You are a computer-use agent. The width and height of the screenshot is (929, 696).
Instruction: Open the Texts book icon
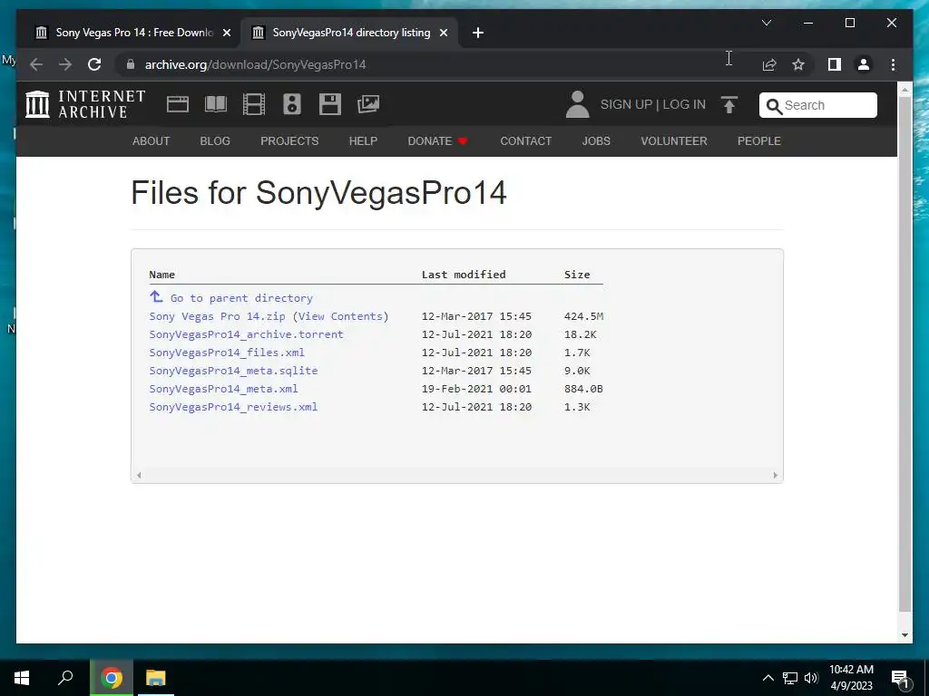[x=216, y=104]
